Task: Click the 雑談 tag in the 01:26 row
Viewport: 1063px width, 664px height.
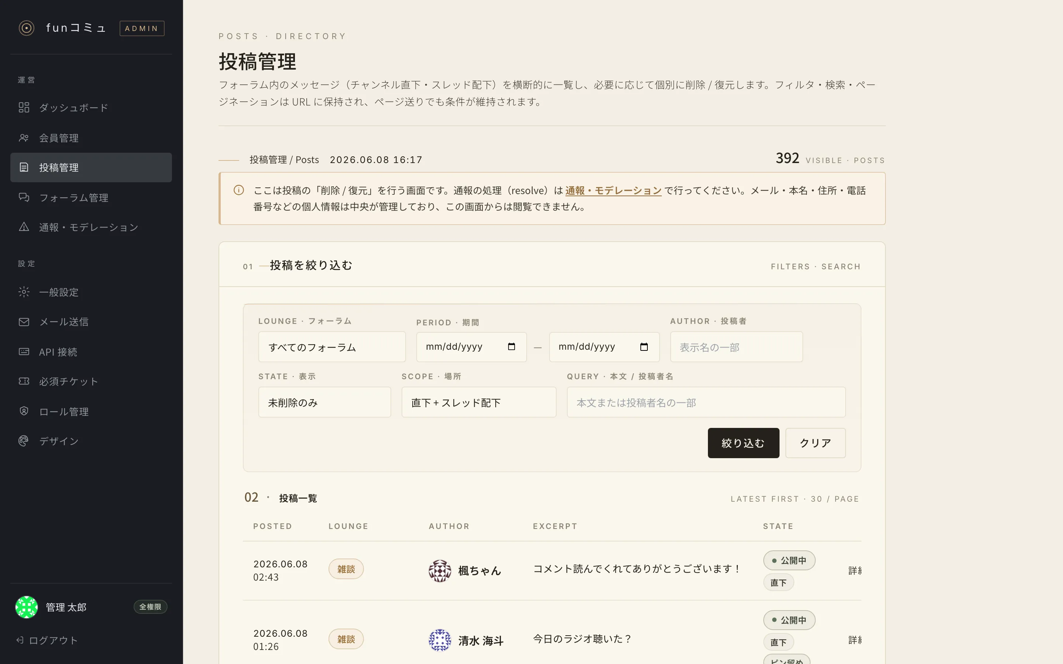Action: [x=346, y=639]
